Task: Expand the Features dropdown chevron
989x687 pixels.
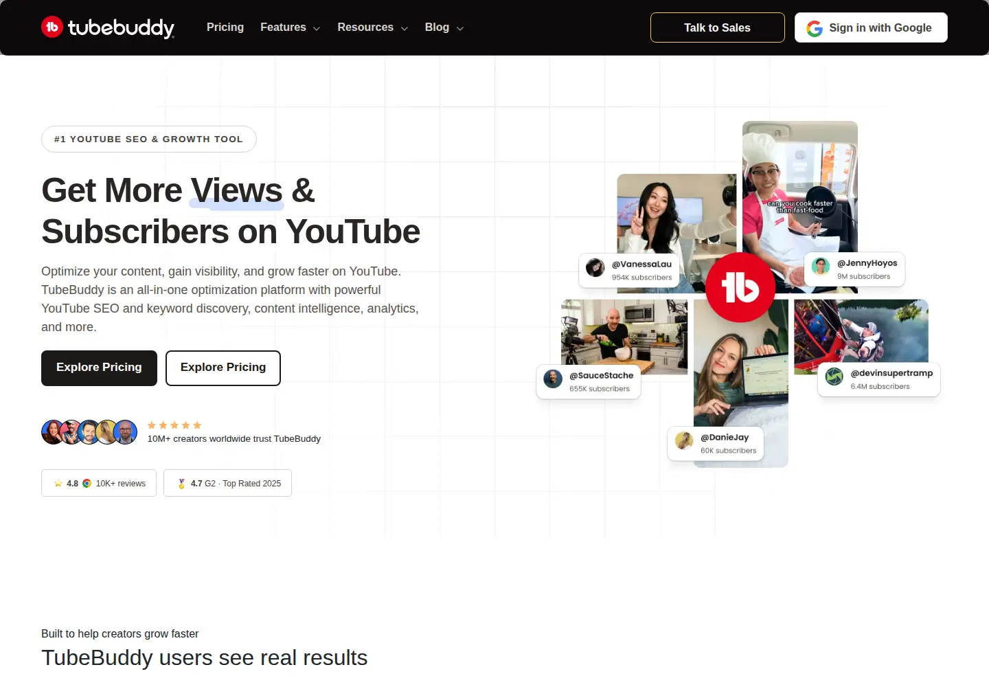Action: tap(317, 29)
